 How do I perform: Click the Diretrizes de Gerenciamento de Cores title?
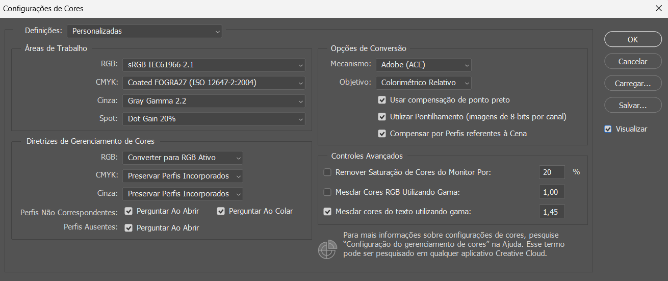click(90, 141)
